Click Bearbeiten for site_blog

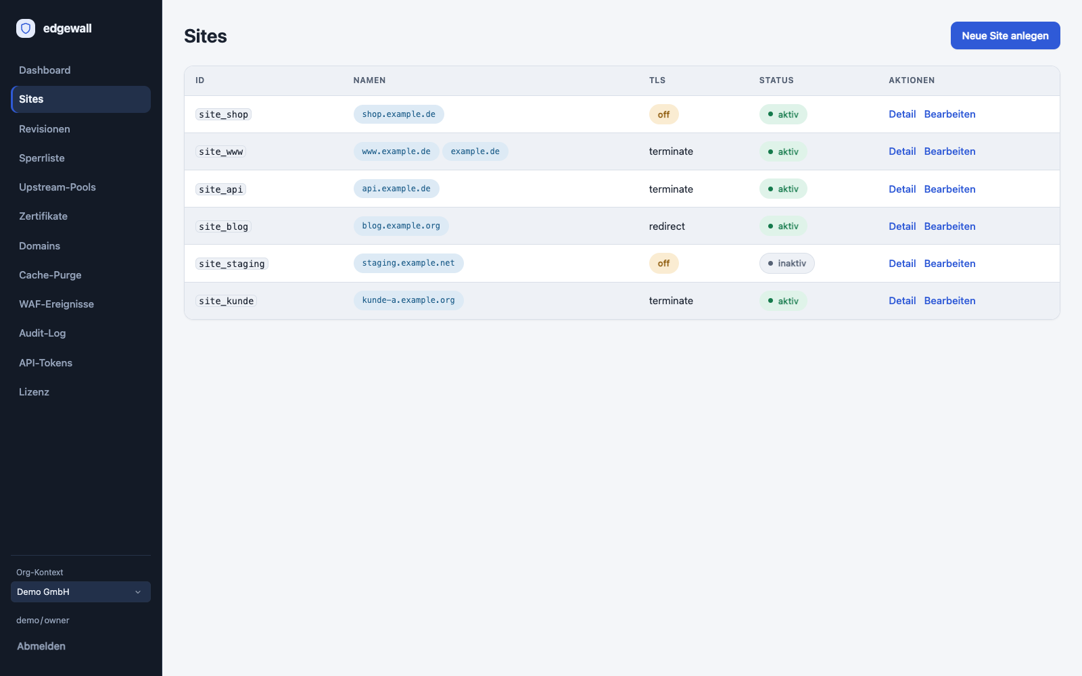pyautogui.click(x=949, y=226)
